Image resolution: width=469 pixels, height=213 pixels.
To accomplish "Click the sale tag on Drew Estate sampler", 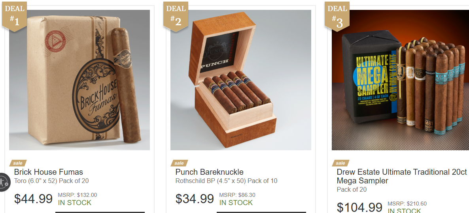I will 340,163.
